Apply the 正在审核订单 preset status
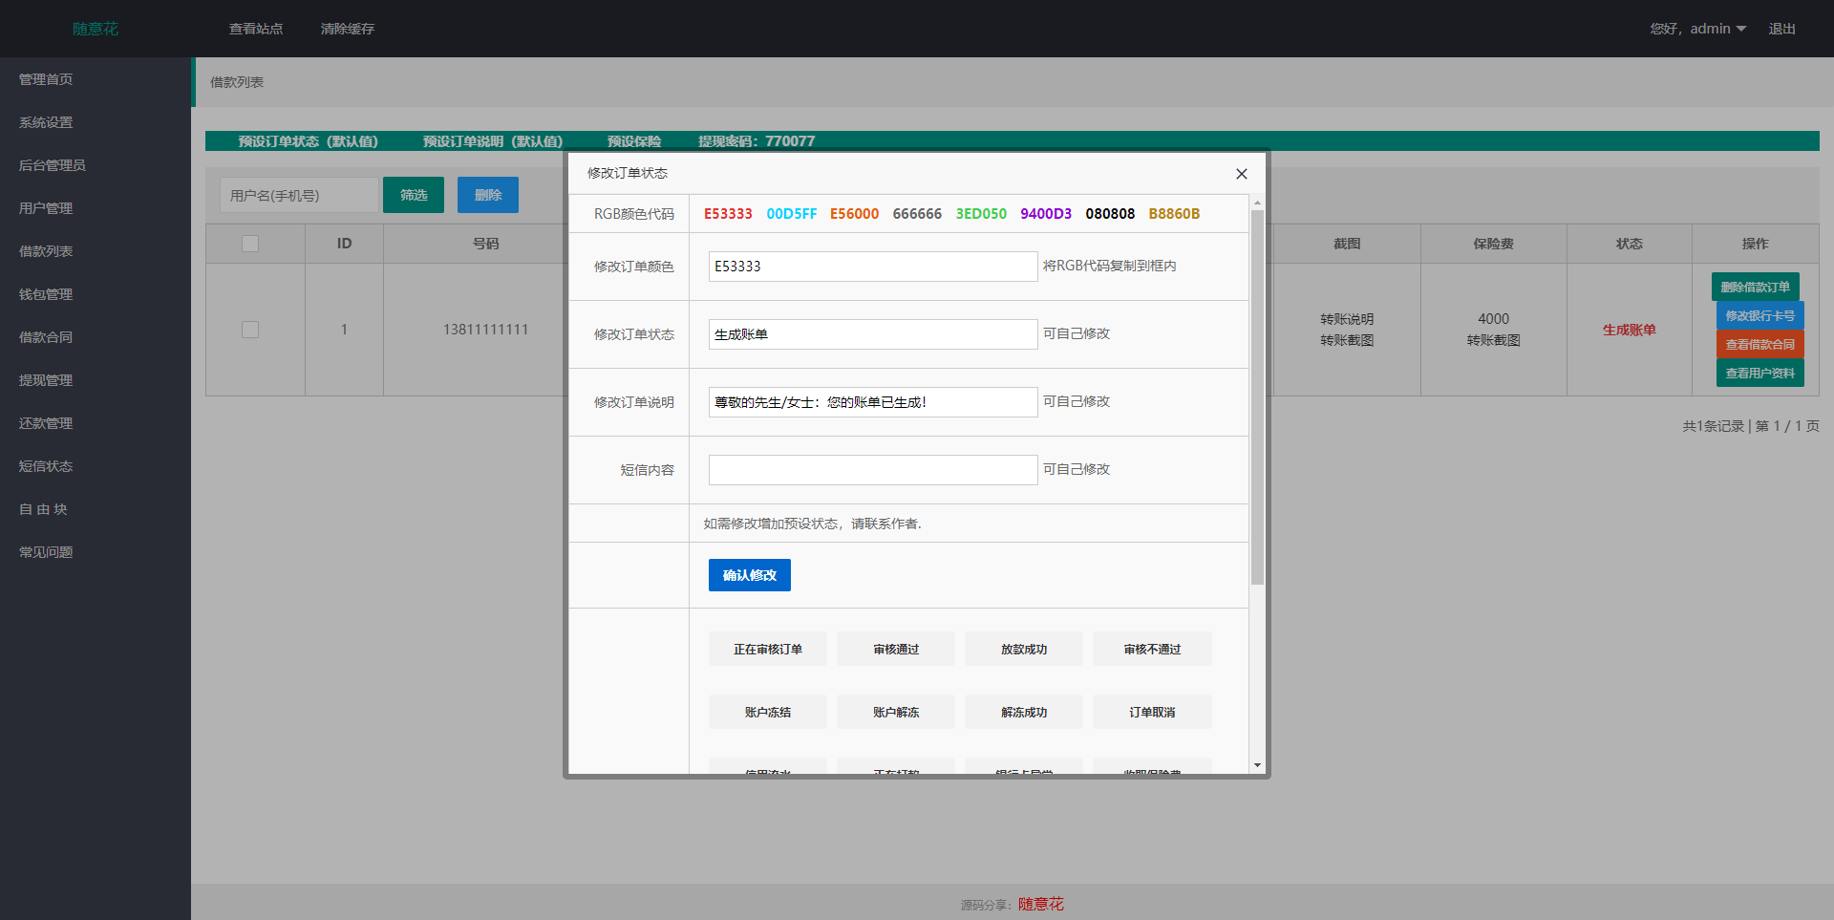The width and height of the screenshot is (1834, 920). [767, 650]
